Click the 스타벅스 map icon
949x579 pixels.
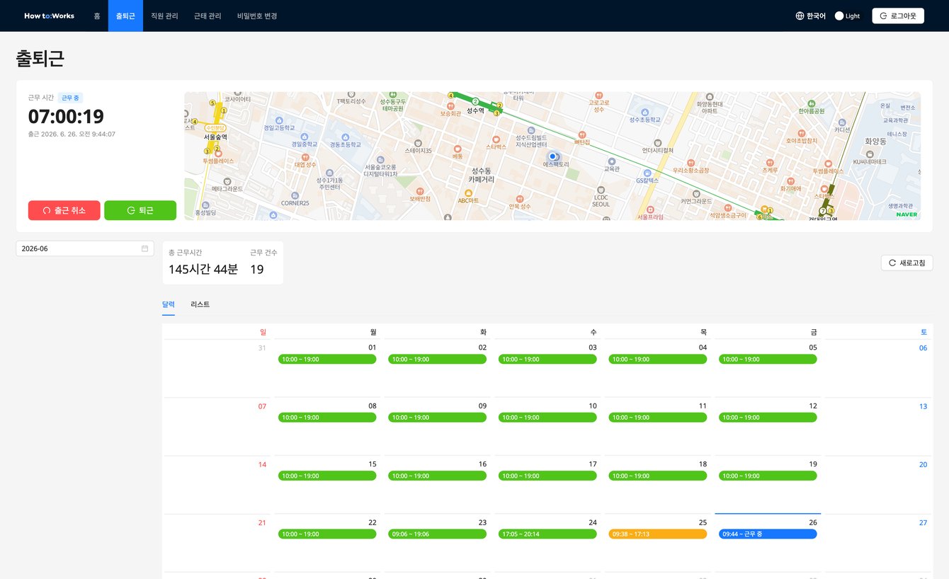pos(496,139)
